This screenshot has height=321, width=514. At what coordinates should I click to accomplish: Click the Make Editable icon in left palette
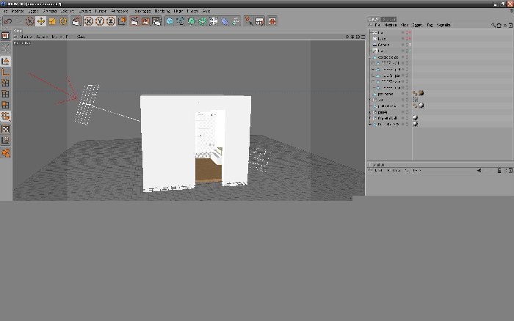point(5,48)
